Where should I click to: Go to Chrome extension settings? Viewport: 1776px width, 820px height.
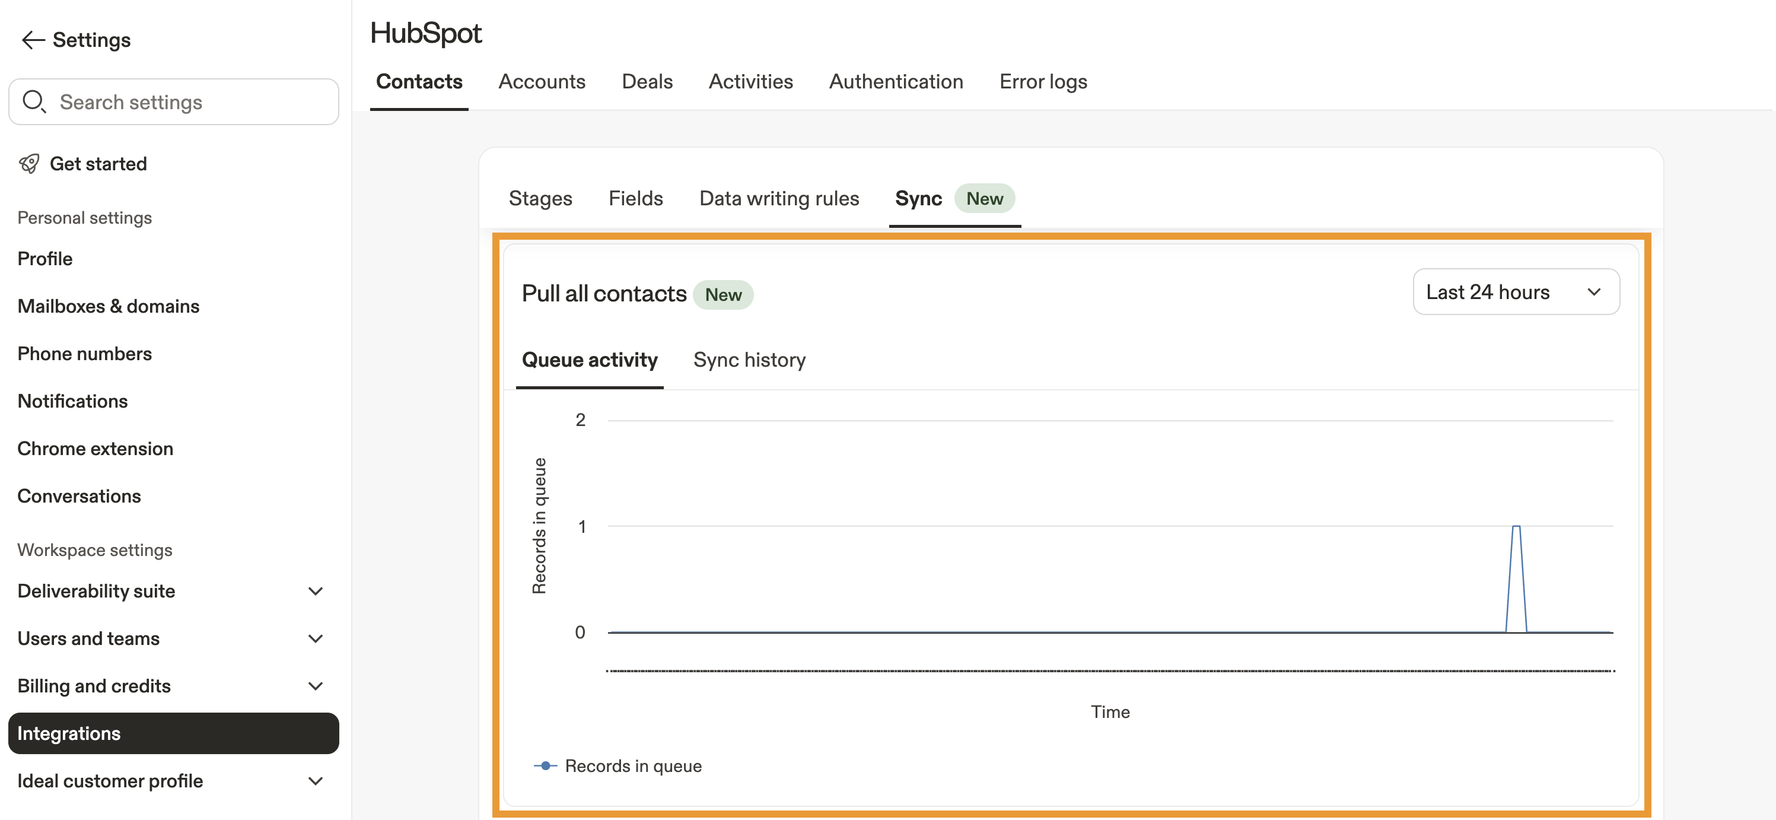click(x=95, y=449)
